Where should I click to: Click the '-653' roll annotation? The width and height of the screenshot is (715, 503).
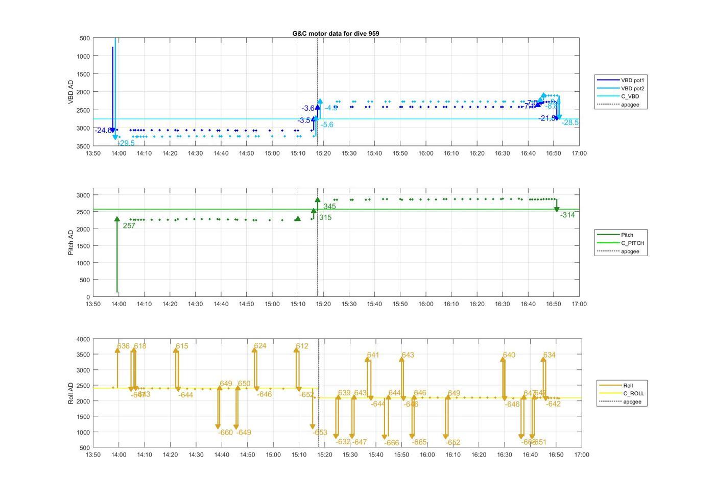320,433
